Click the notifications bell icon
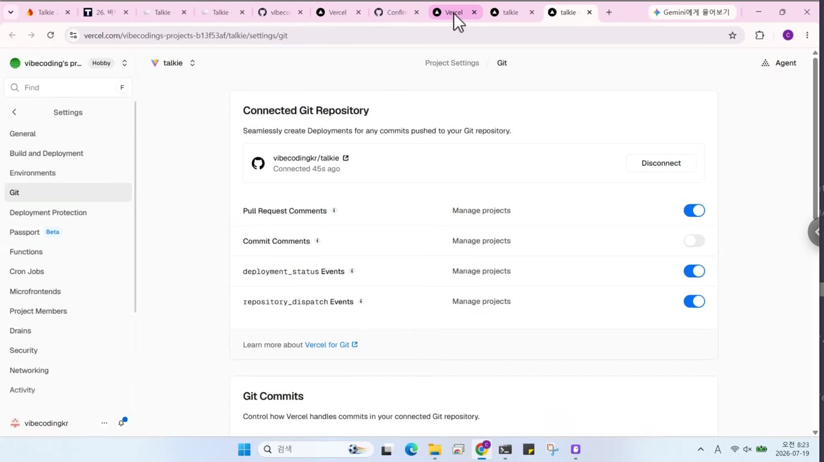The image size is (824, 462). pos(121,423)
